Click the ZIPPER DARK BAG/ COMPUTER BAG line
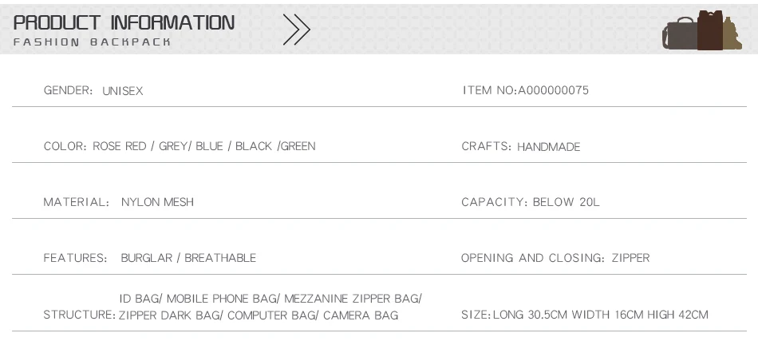This screenshot has height=341, width=758. point(259,315)
